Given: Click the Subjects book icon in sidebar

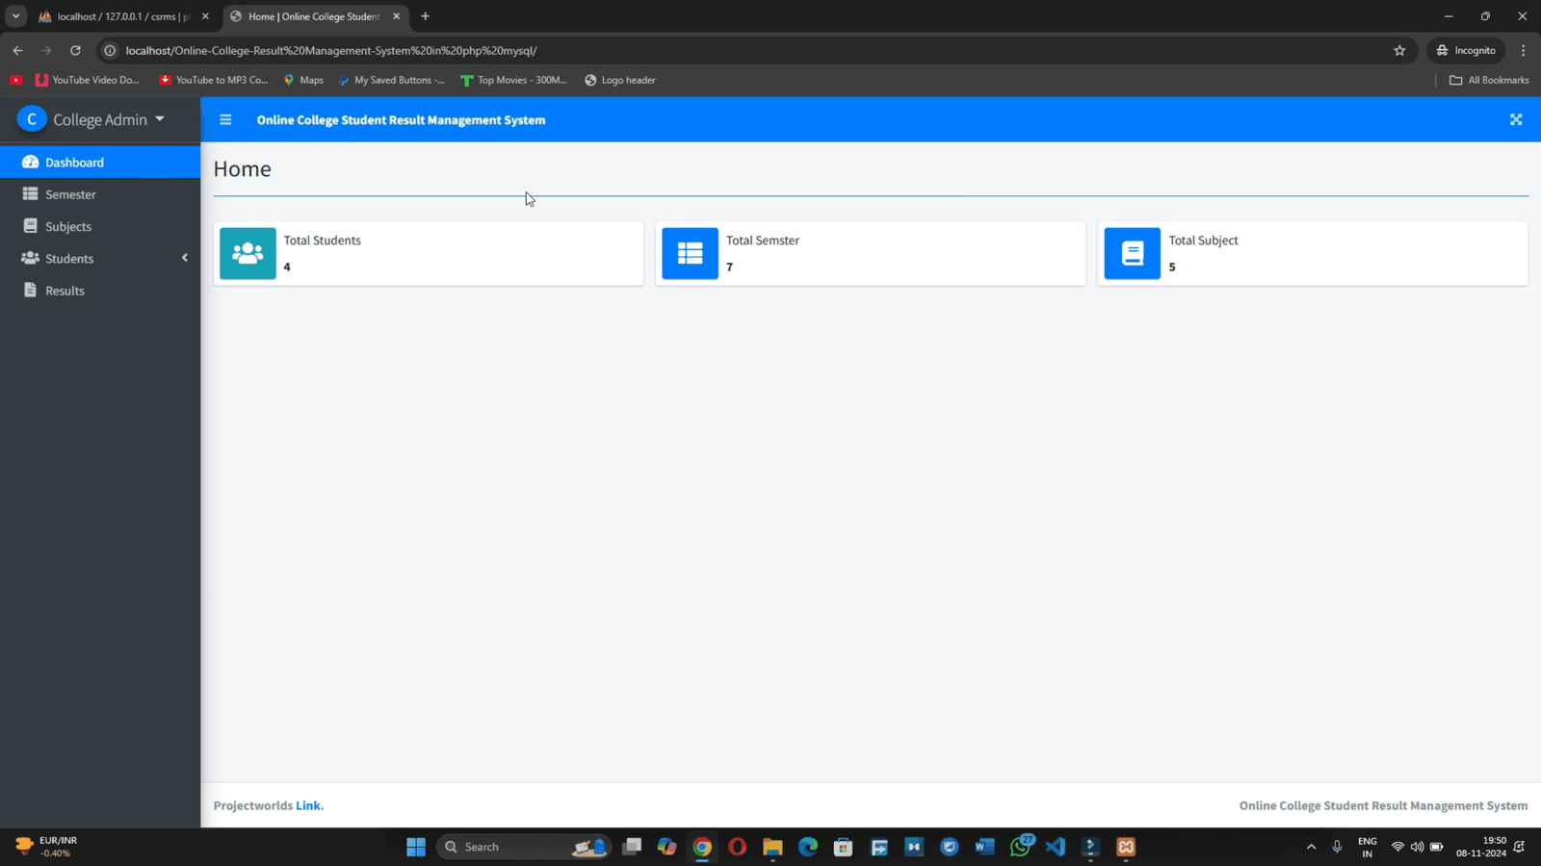Looking at the screenshot, I should tap(31, 226).
